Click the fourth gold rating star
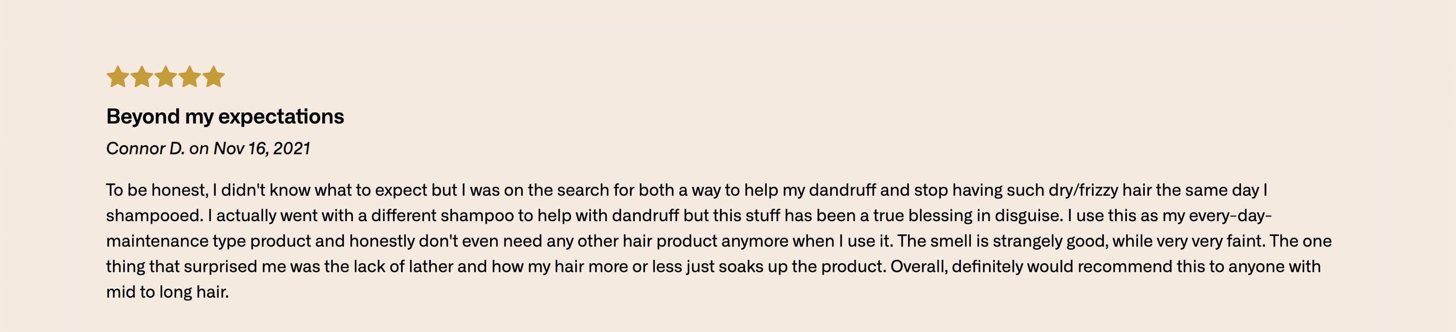The image size is (1456, 332). 189,76
